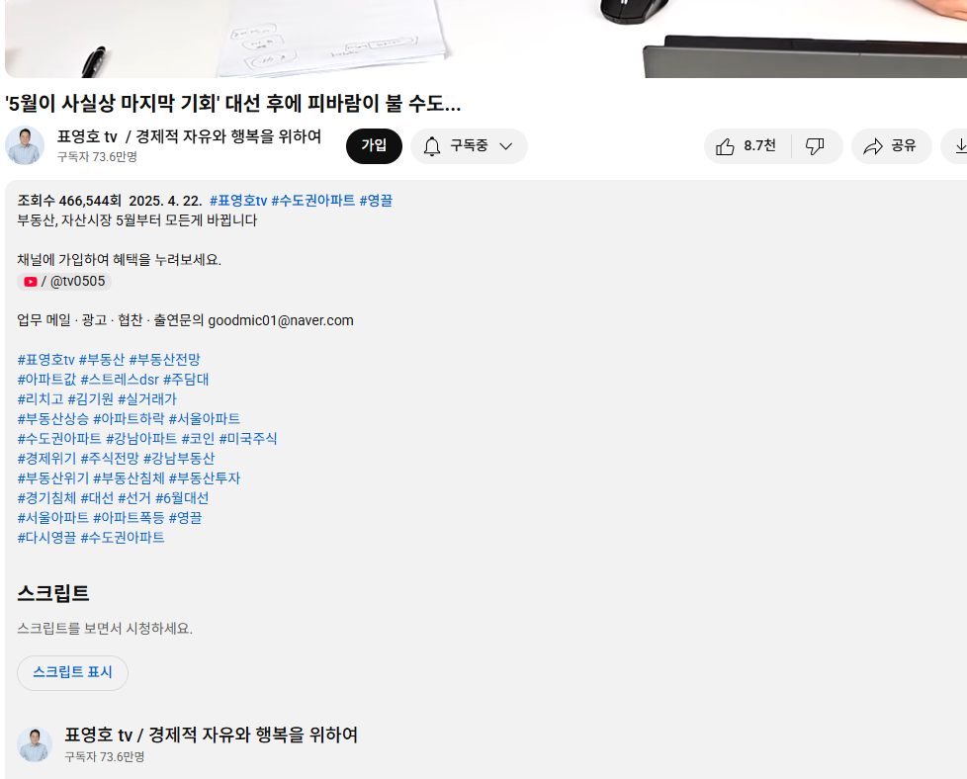967x779 pixels.
Task: Click the #다시영끌 hashtag
Action: 46,537
